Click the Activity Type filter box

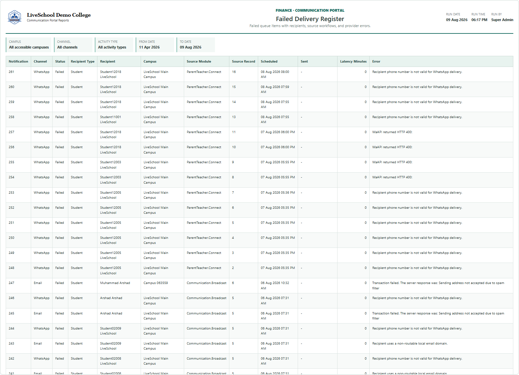pyautogui.click(x=114, y=44)
